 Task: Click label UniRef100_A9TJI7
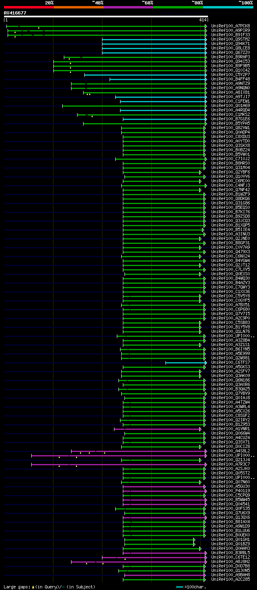(230, 97)
